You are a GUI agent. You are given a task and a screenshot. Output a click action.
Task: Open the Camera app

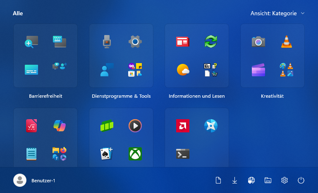click(x=258, y=42)
